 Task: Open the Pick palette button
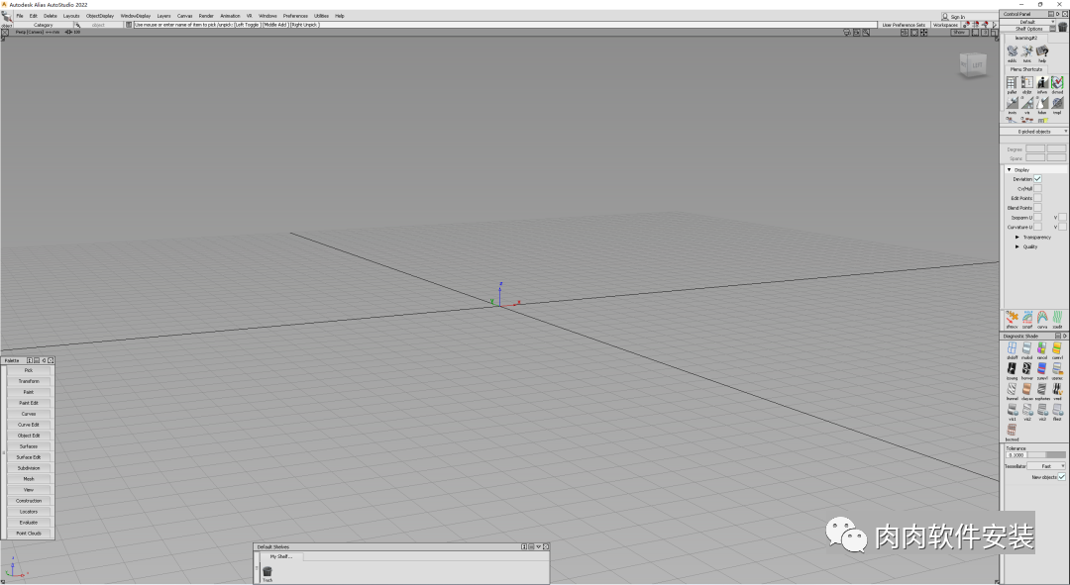[x=29, y=370]
